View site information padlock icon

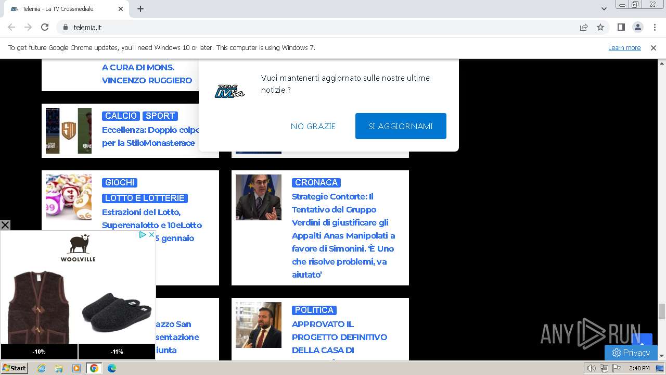coord(65,27)
